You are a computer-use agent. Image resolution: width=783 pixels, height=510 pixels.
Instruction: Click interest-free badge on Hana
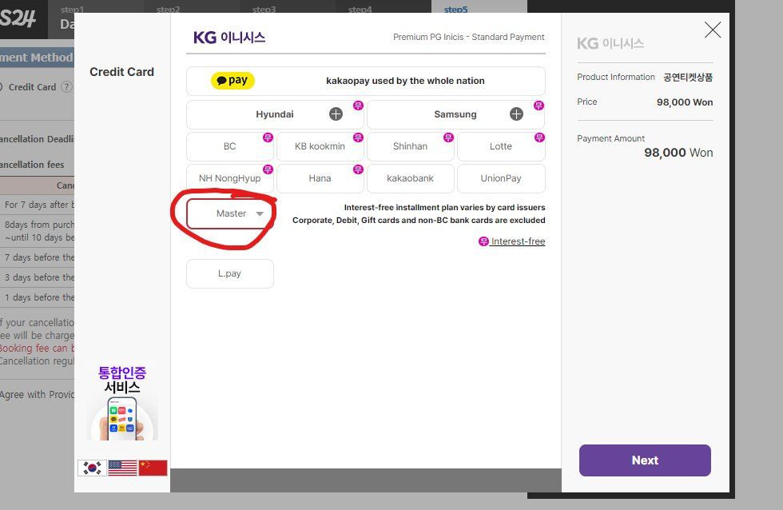tap(358, 169)
